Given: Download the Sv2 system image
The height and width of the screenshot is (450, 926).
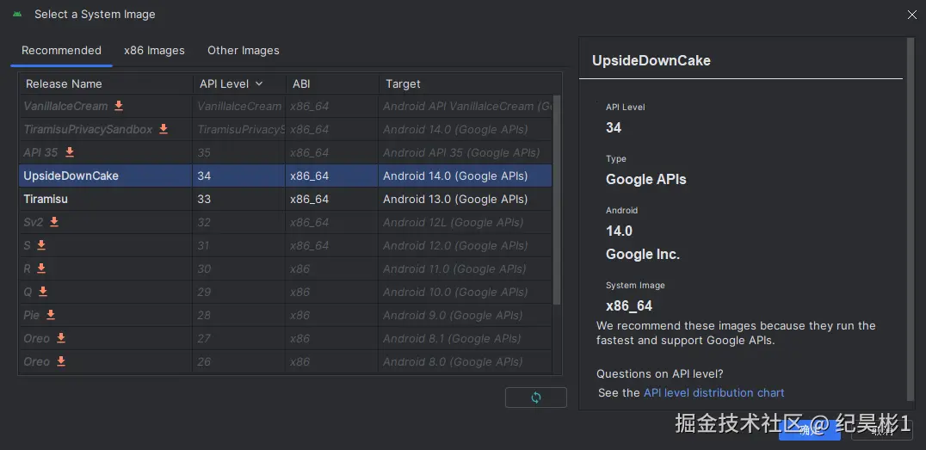Looking at the screenshot, I should coord(54,222).
